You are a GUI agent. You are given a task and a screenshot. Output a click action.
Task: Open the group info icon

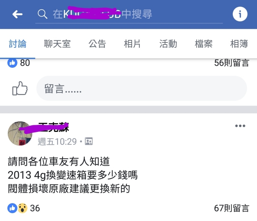(x=240, y=14)
